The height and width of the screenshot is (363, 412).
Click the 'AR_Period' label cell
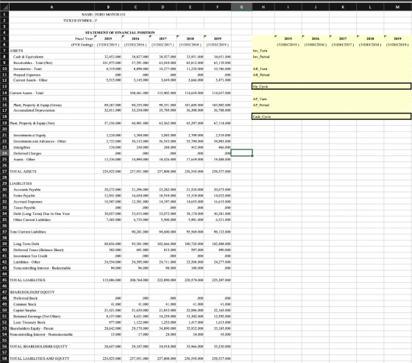click(261, 75)
